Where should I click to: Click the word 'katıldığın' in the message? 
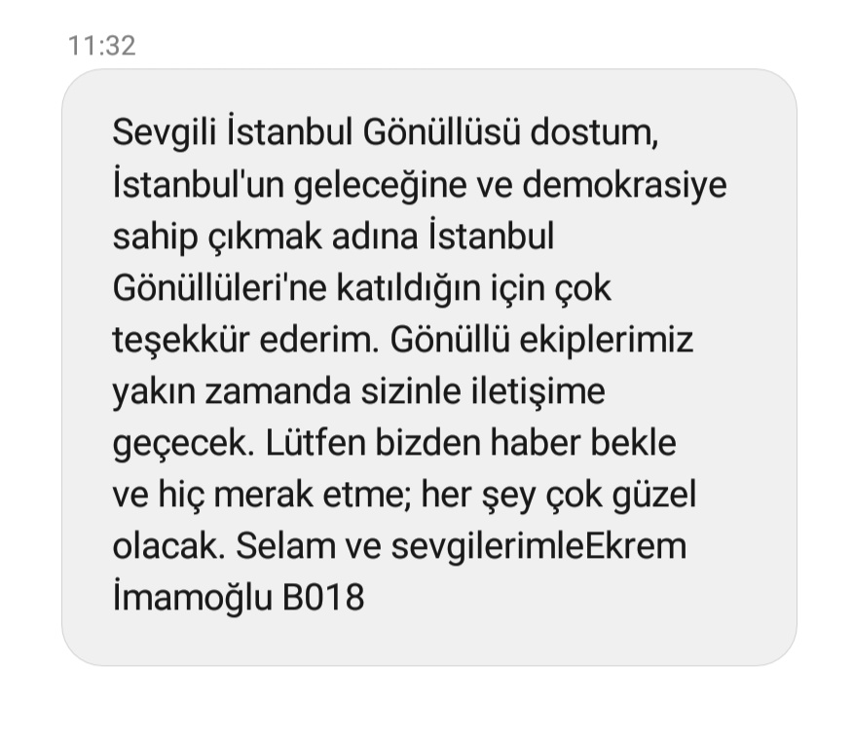pos(409,289)
